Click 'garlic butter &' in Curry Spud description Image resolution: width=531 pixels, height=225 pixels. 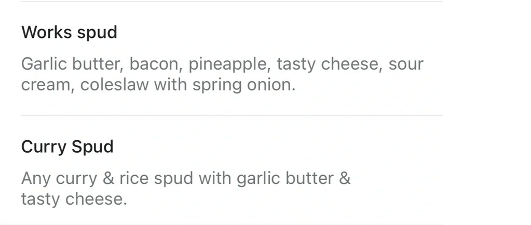pyautogui.click(x=293, y=179)
